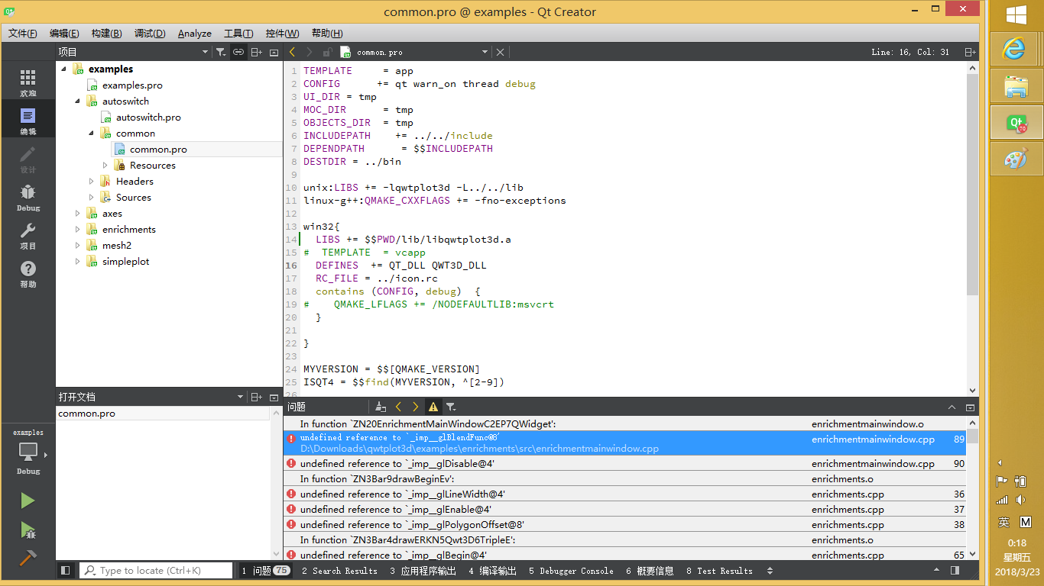Go forward in editor navigation history

click(x=309, y=52)
